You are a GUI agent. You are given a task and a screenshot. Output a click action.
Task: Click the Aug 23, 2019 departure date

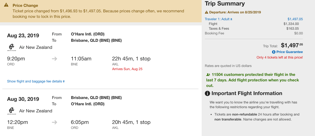click(23, 36)
